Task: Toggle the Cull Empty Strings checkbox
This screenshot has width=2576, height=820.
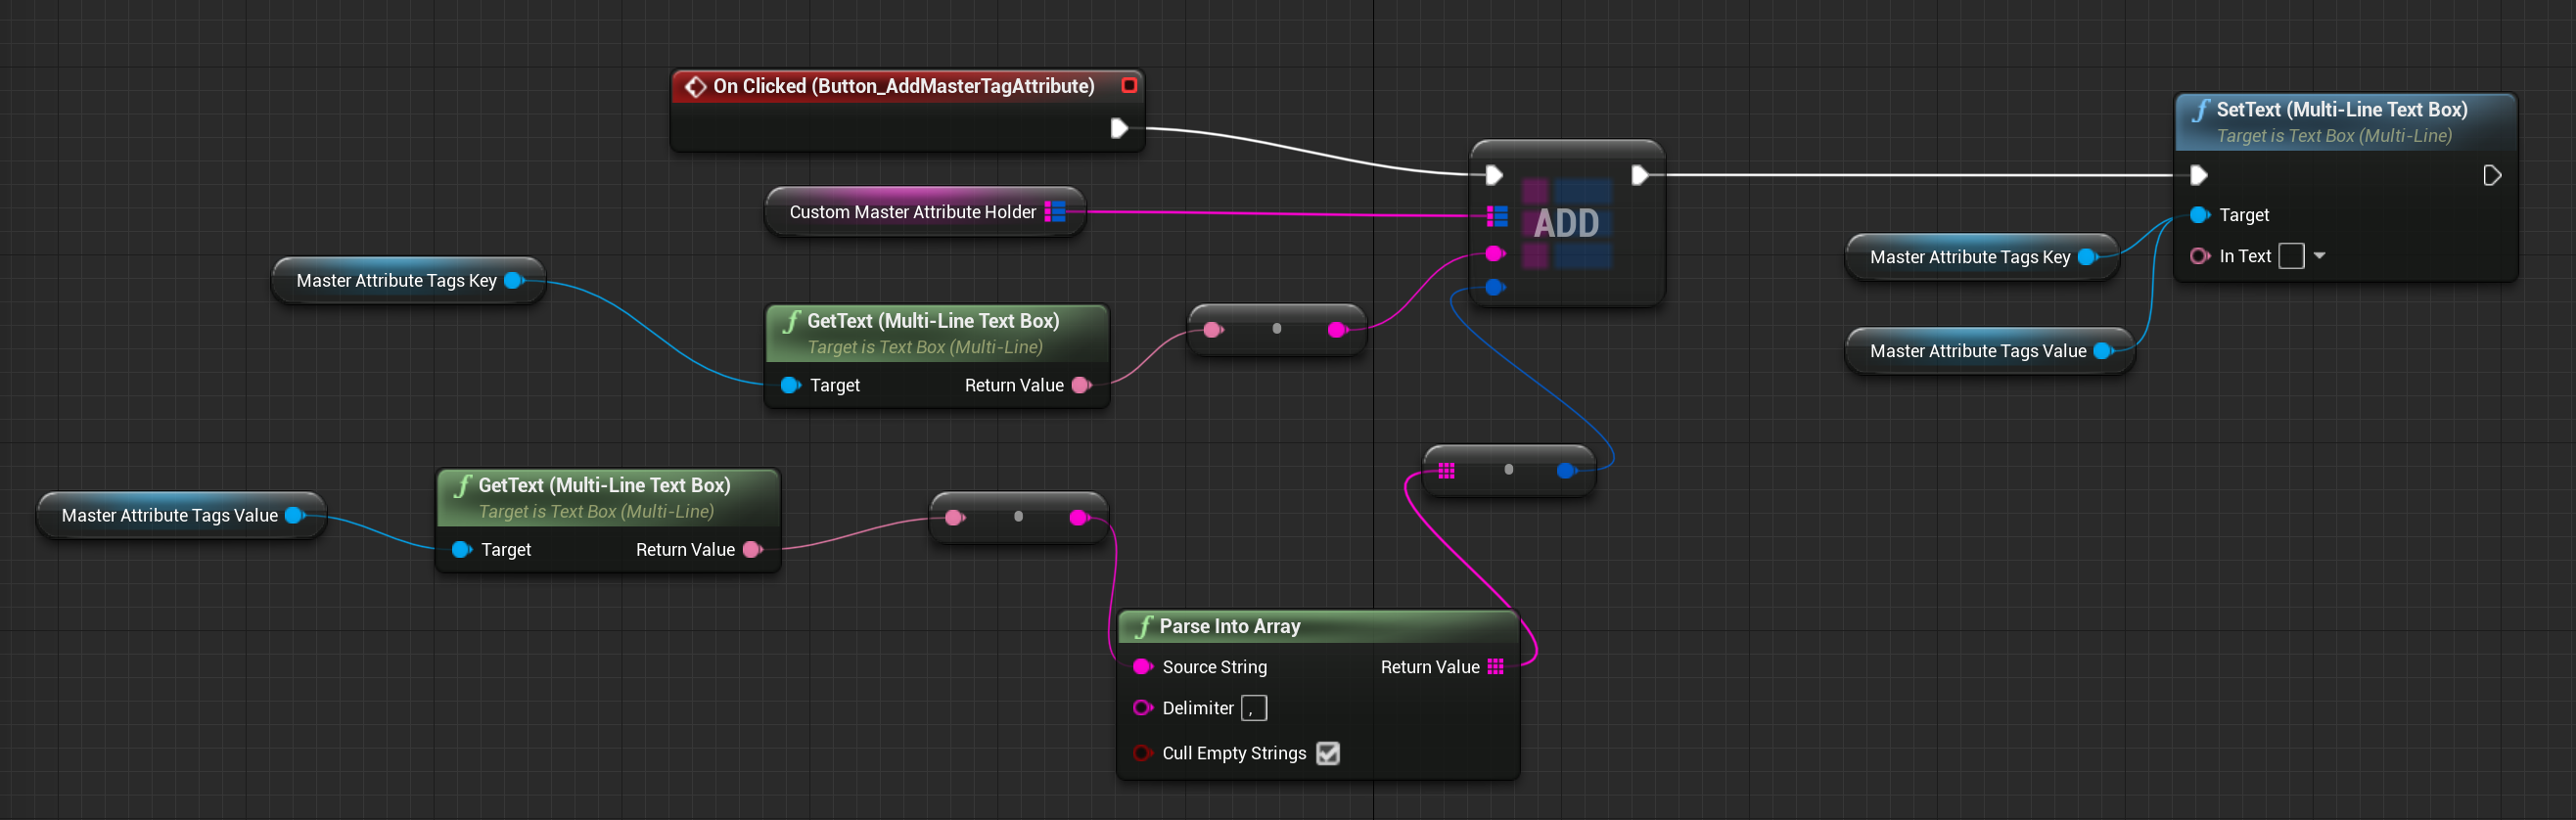Action: click(1327, 753)
